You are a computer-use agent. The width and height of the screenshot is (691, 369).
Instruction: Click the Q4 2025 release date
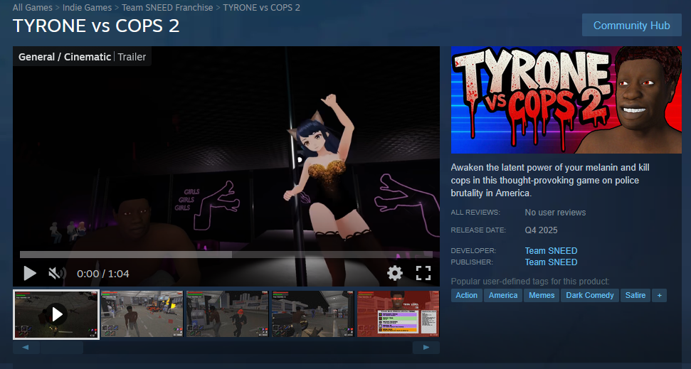click(x=541, y=230)
